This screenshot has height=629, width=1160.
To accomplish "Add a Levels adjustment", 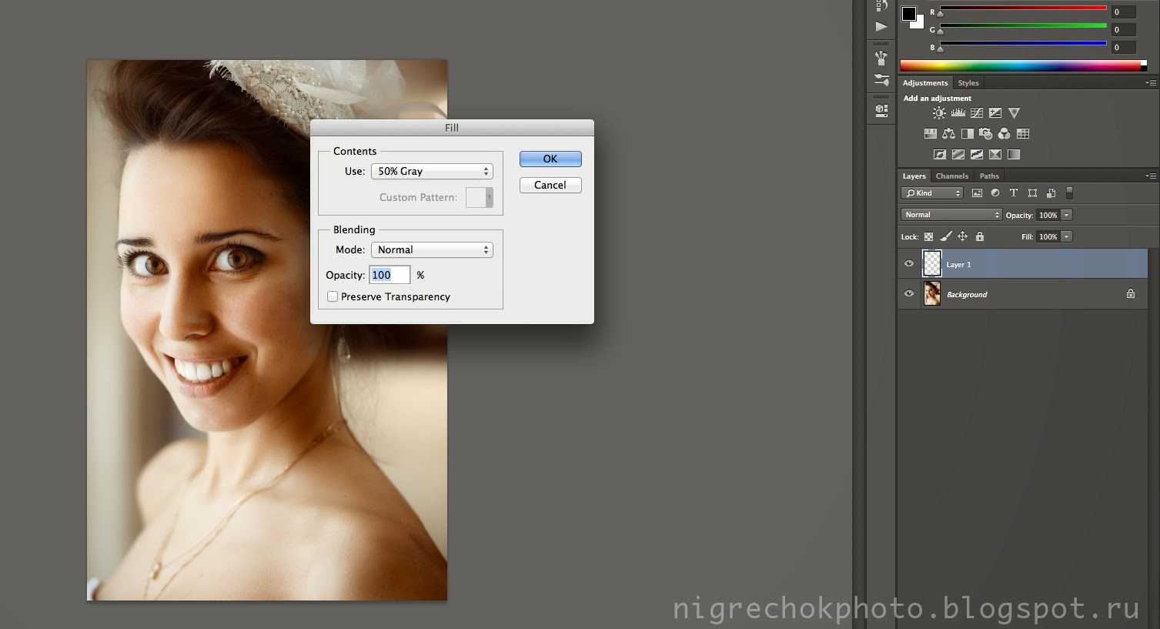I will tap(958, 113).
